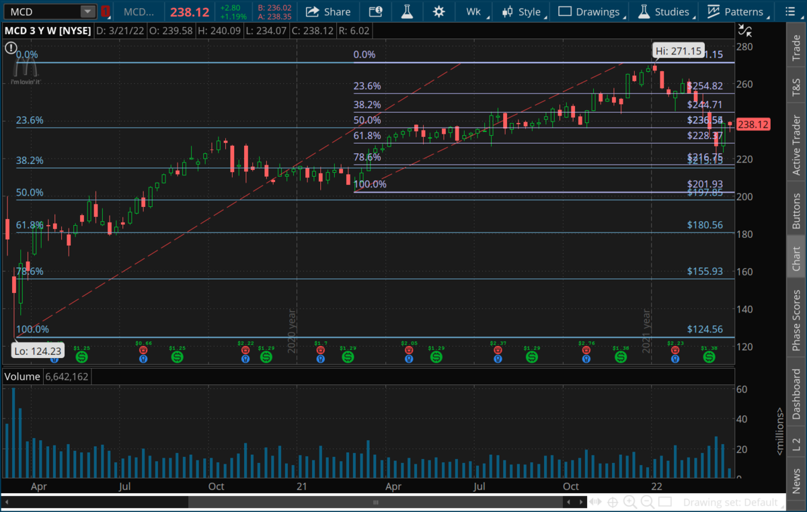This screenshot has height=512, width=807.
Task: Click the $180.56 Fibonacci price label
Action: tap(705, 225)
